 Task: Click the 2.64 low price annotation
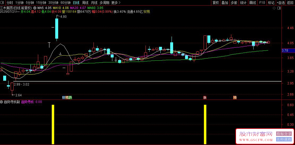tap(18, 95)
